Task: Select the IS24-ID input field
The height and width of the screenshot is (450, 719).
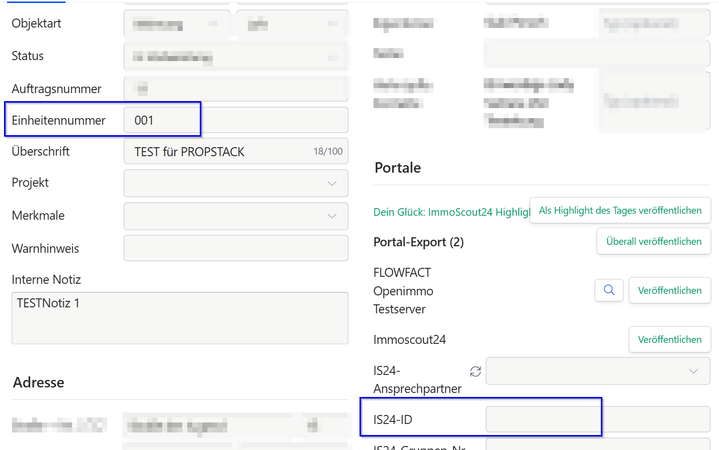Action: tap(597, 419)
